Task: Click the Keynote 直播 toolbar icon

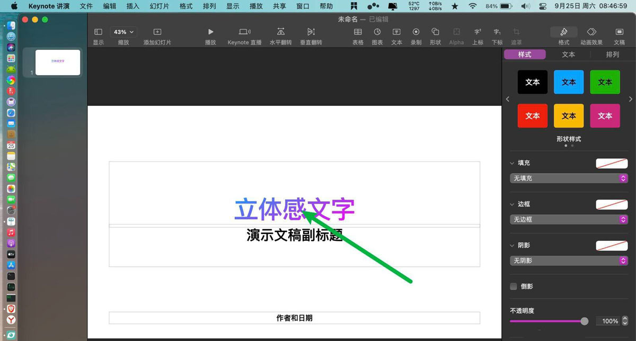Action: 244,32
